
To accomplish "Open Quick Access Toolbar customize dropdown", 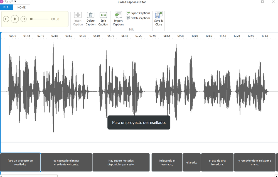I will coord(15,2).
